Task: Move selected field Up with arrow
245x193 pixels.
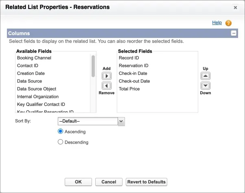Action: pos(206,76)
